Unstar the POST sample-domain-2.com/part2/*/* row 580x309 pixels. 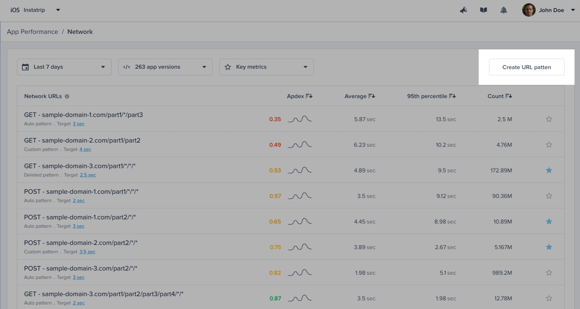click(549, 247)
